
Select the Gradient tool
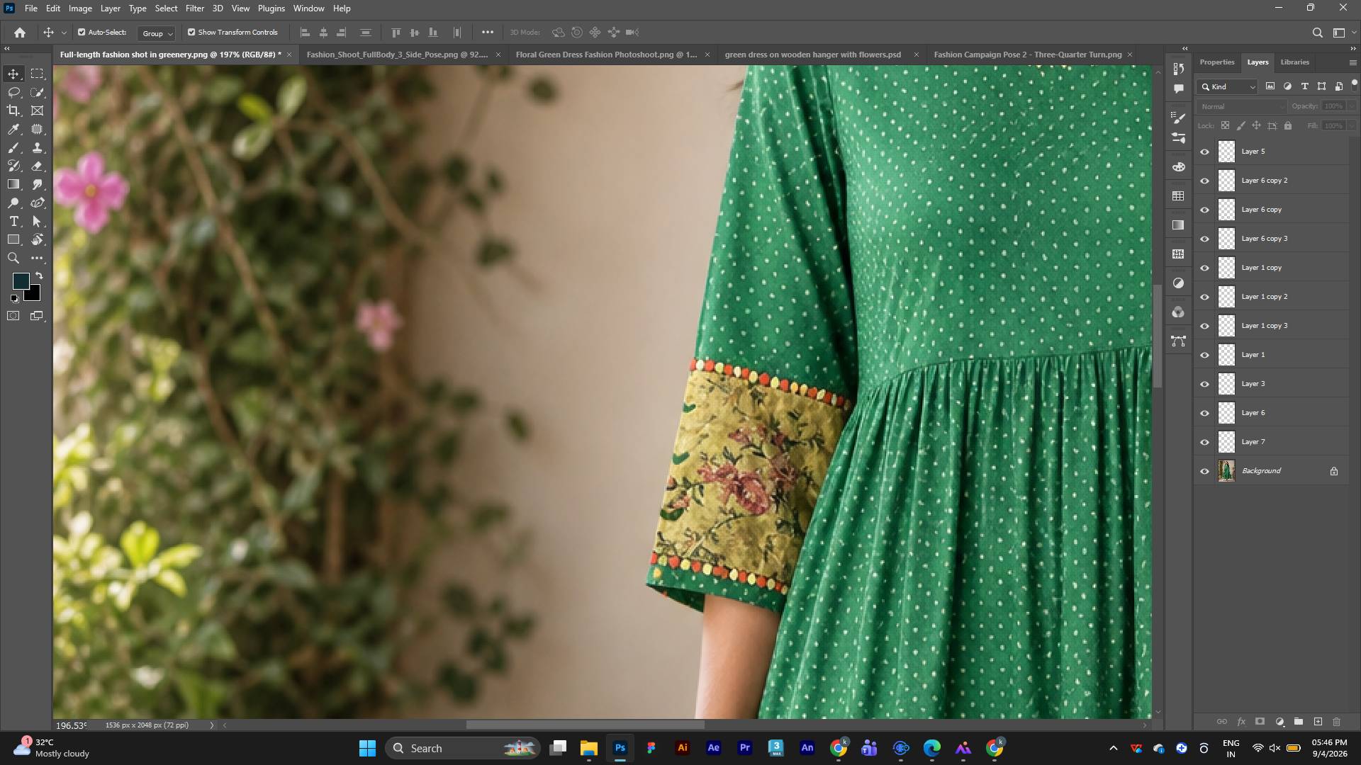pyautogui.click(x=13, y=184)
